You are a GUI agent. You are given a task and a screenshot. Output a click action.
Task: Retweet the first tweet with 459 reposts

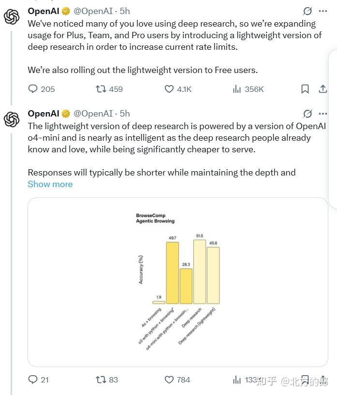(x=101, y=89)
